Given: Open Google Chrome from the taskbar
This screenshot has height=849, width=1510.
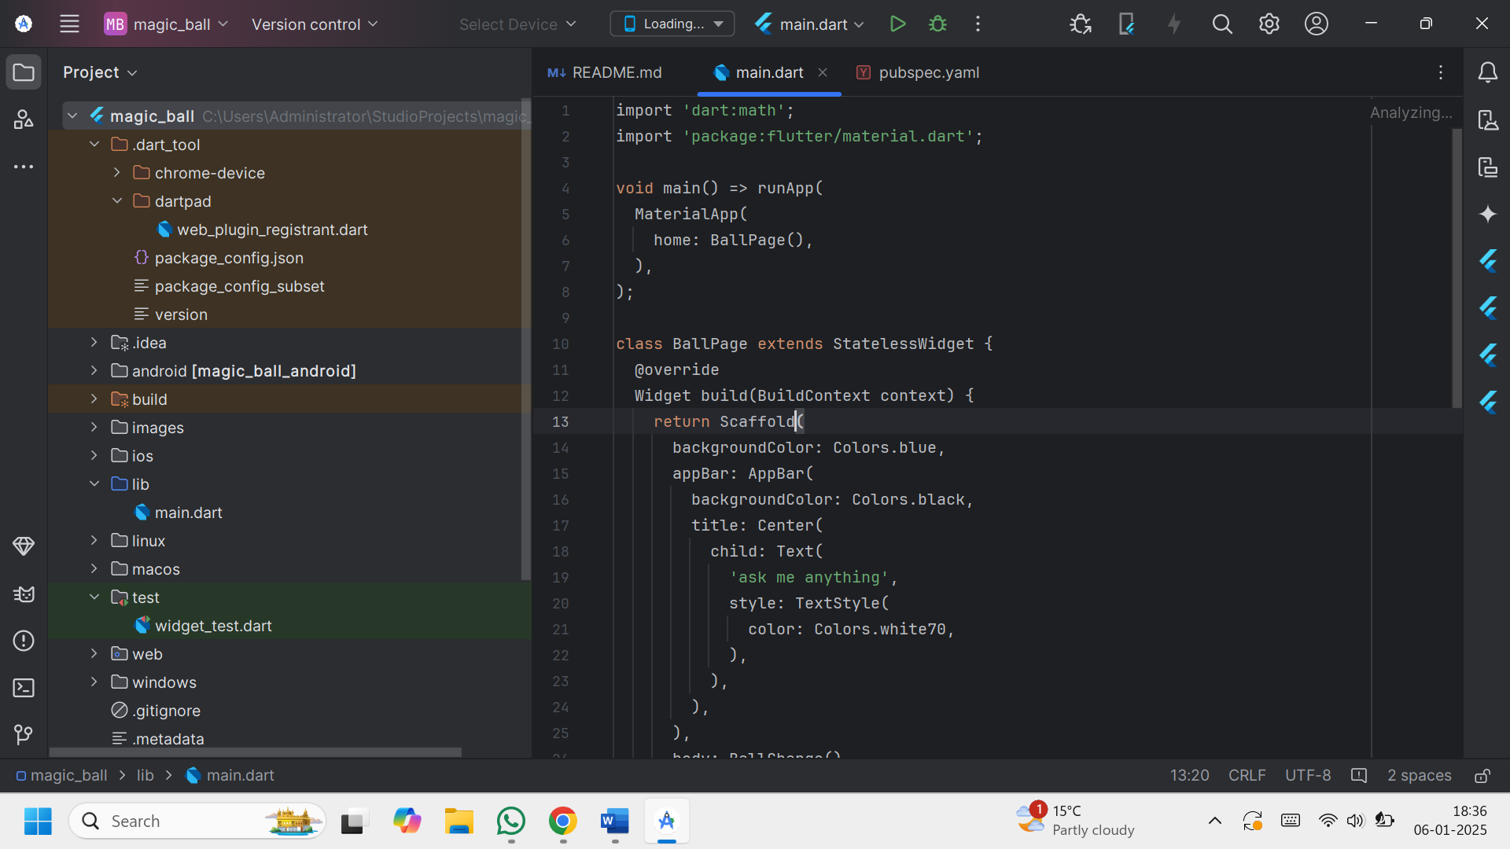Looking at the screenshot, I should point(563,821).
